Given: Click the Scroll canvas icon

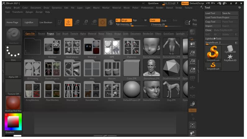Looking at the screenshot, I should tap(192, 44).
